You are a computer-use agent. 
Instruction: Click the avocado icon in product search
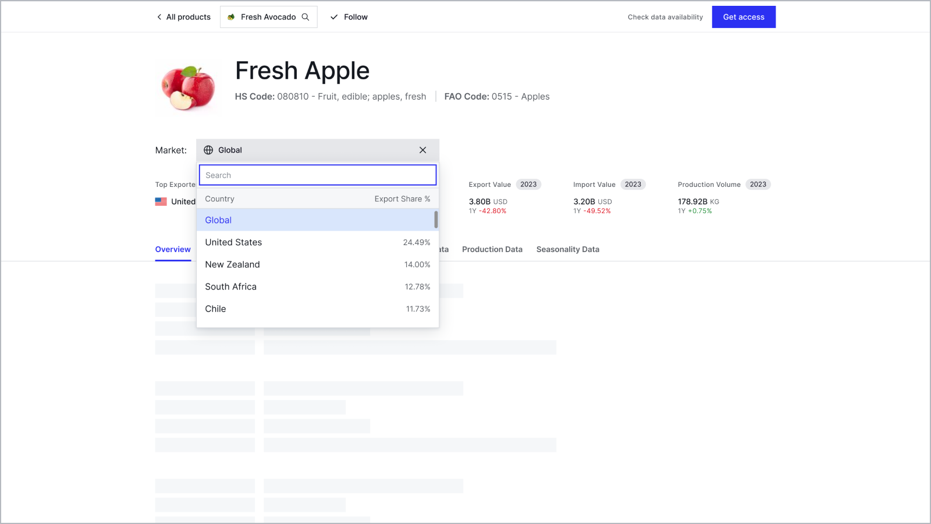[x=231, y=17]
